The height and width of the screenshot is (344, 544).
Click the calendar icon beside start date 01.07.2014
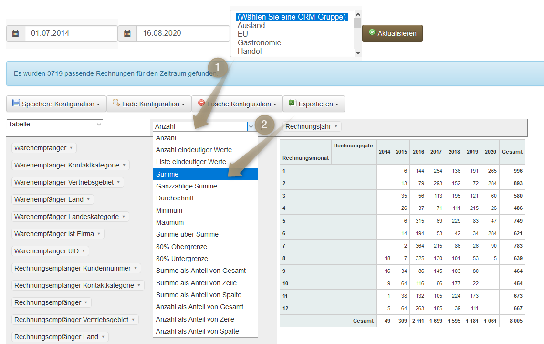coord(16,33)
